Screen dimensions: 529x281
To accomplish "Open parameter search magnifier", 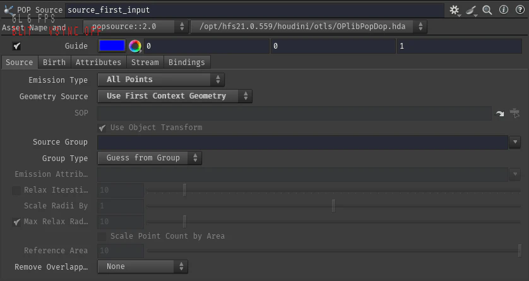I will coord(487,10).
